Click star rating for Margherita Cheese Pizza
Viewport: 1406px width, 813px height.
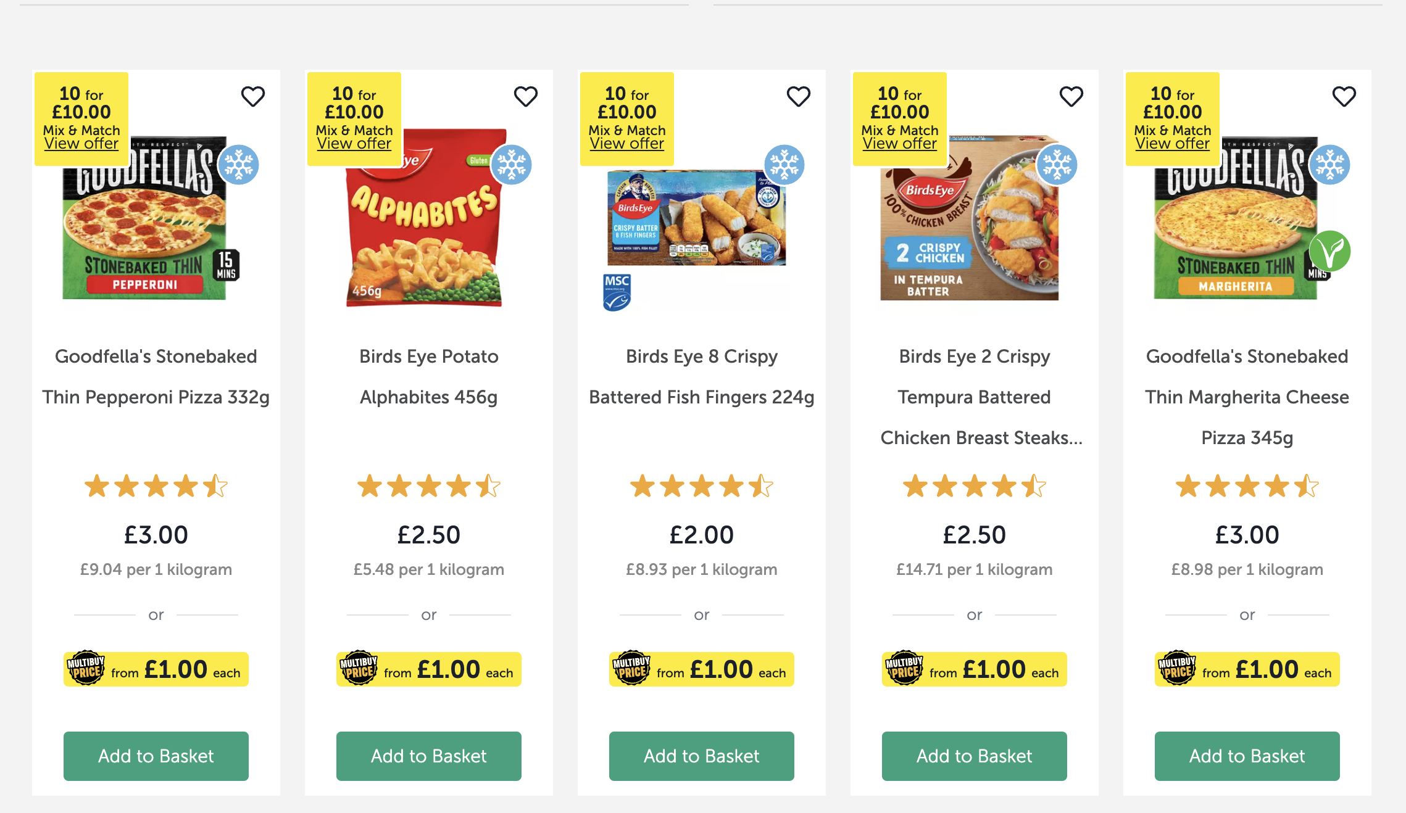point(1247,486)
